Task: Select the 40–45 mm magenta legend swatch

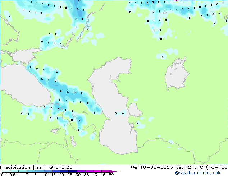Action: tap(97, 171)
